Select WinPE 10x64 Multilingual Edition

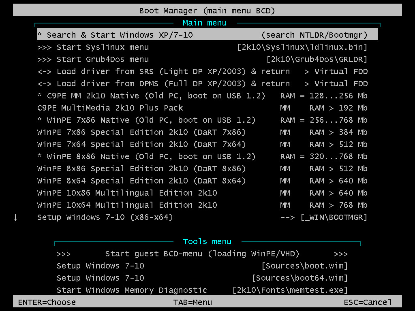tap(202, 205)
